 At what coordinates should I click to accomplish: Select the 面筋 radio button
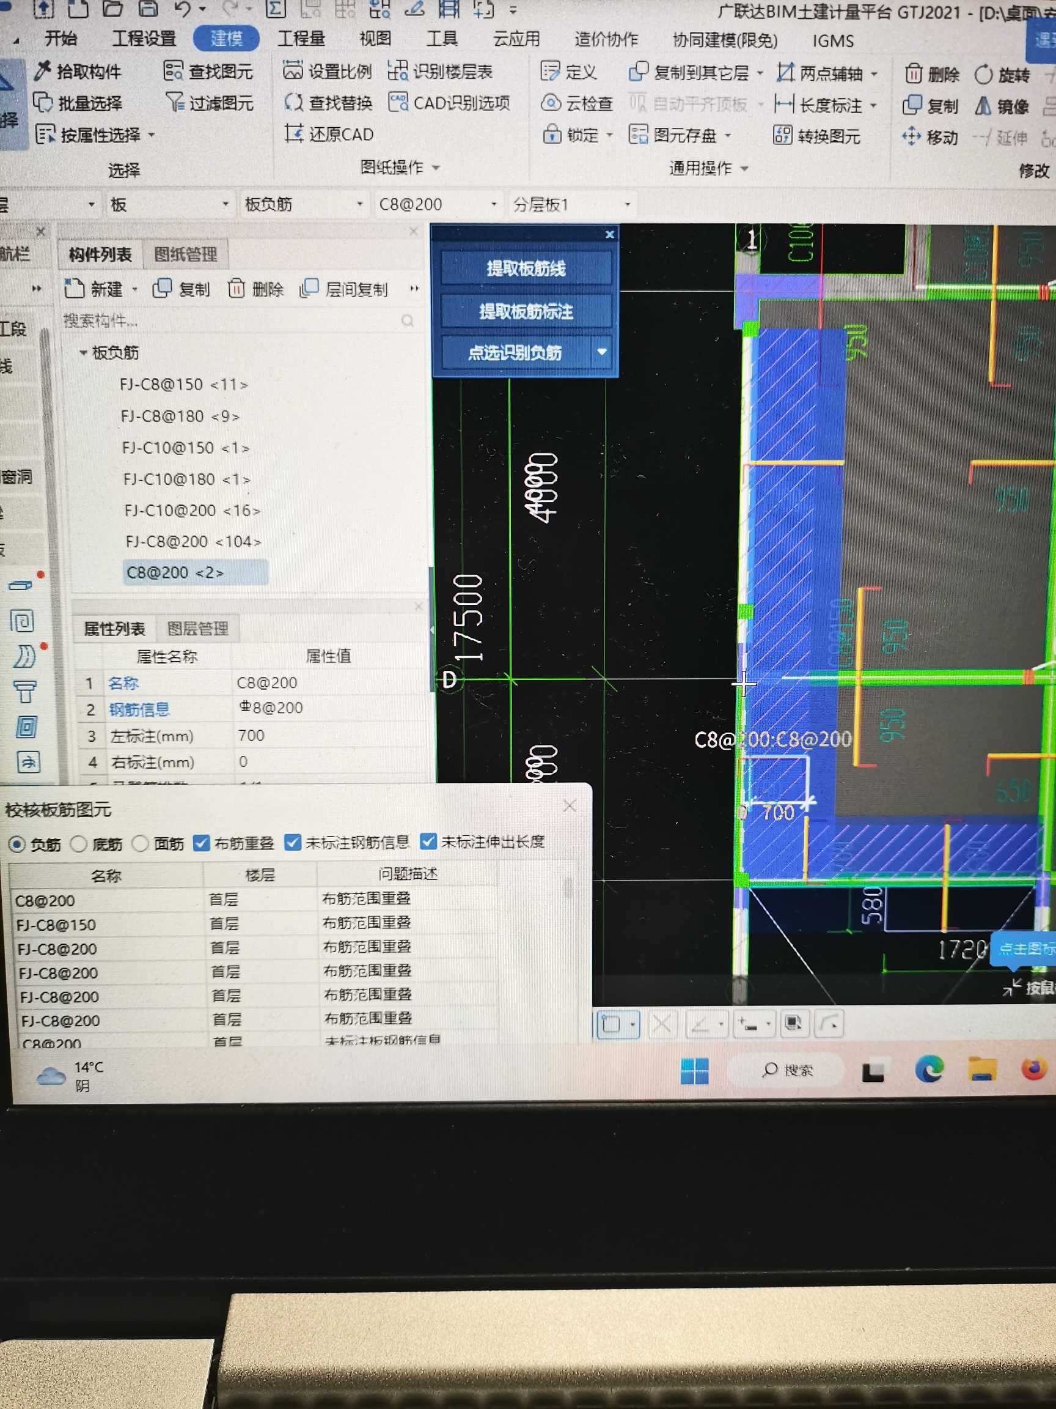coord(140,843)
